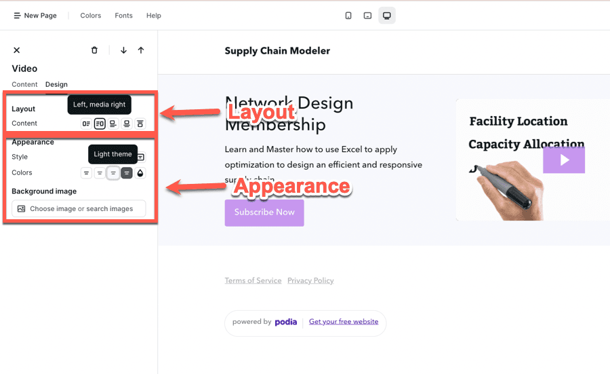Delete the Video section with trash icon

pyautogui.click(x=94, y=50)
